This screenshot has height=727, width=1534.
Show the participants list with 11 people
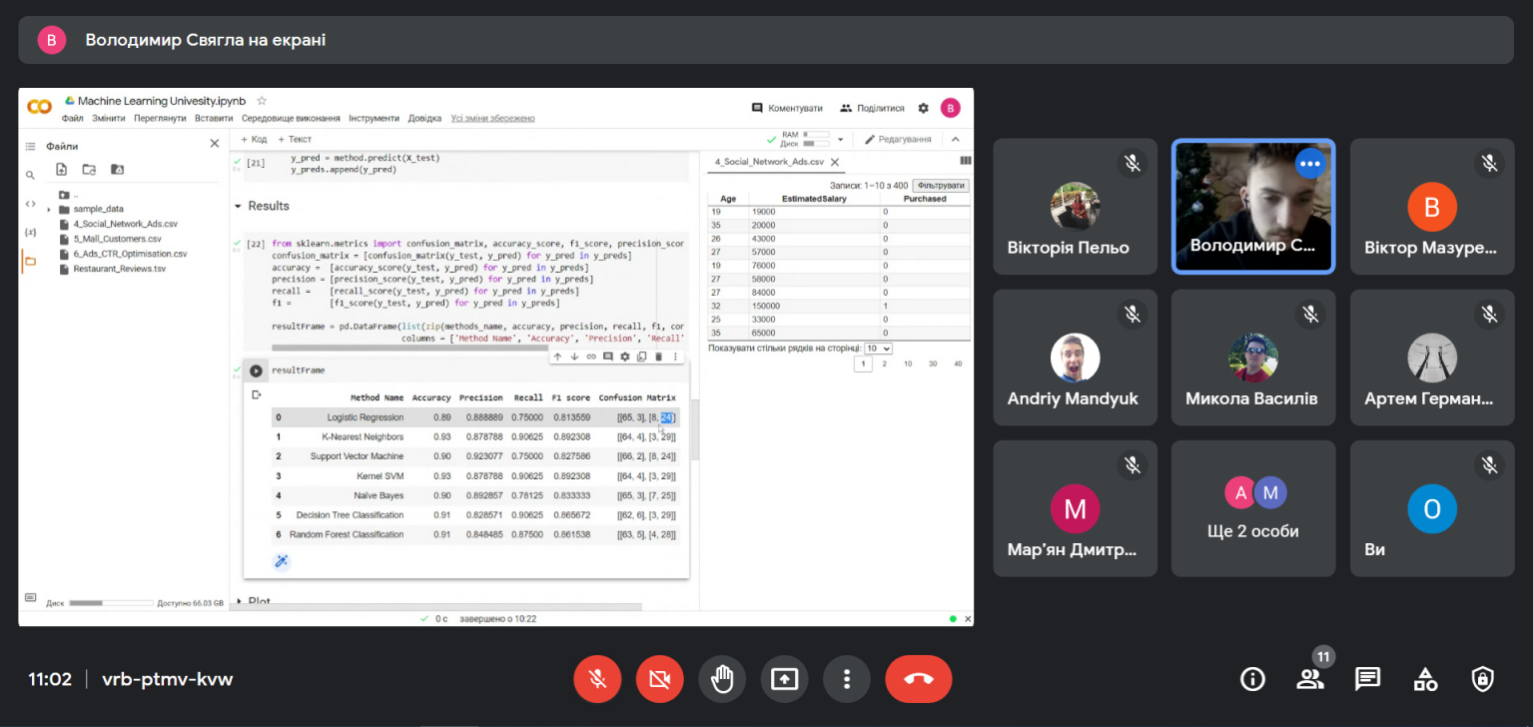1310,679
